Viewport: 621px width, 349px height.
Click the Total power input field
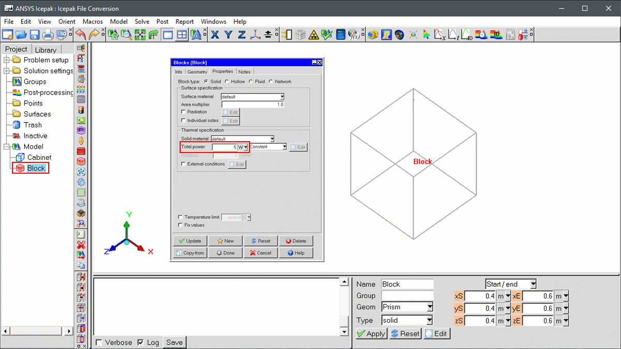coord(225,147)
